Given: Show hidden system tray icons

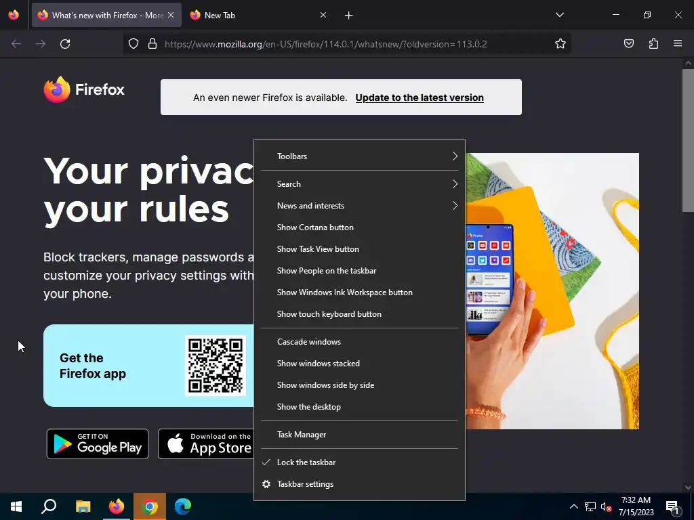Looking at the screenshot, I should 573,506.
